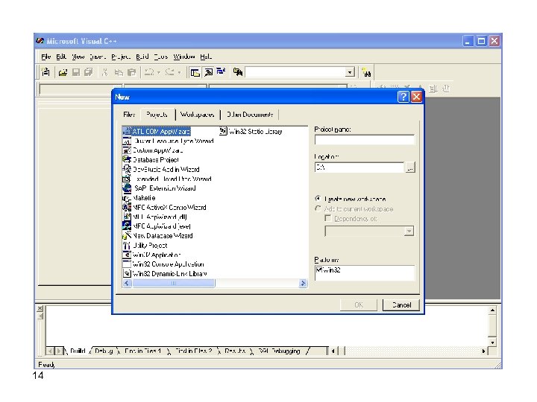Select the New Database Wizard icon
537x402 pixels.
click(x=127, y=235)
